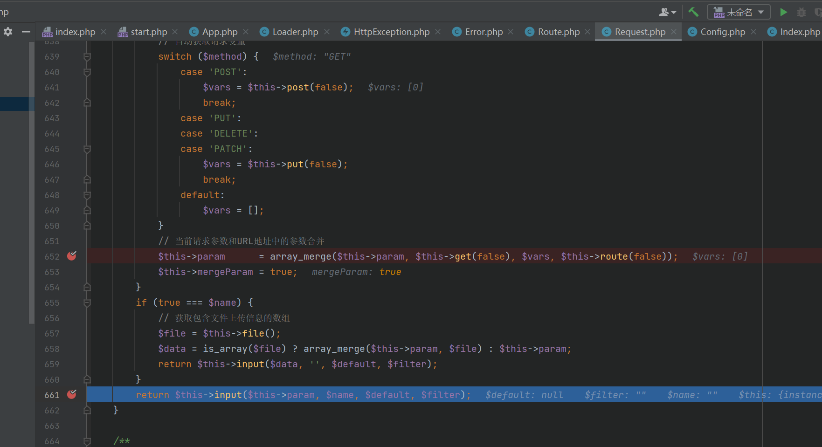Close the Config.php tab

(x=753, y=32)
